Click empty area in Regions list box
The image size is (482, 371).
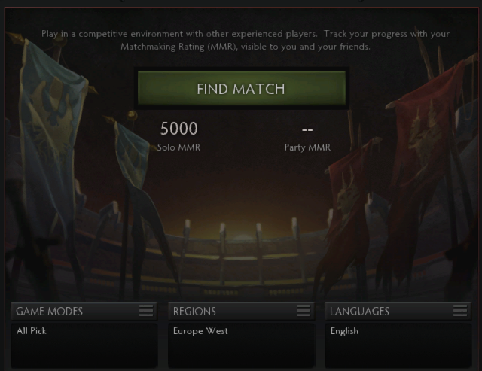tap(241, 353)
